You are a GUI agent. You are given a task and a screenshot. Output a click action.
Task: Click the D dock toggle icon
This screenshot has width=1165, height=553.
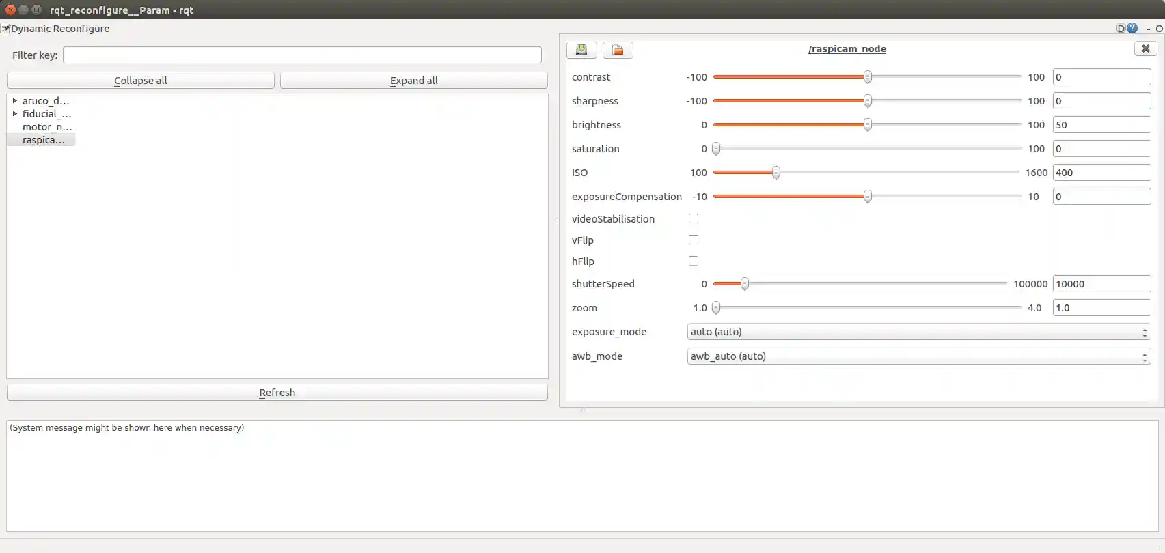pyautogui.click(x=1121, y=28)
